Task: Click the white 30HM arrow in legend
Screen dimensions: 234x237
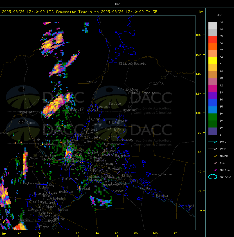Action: (x=213, y=149)
